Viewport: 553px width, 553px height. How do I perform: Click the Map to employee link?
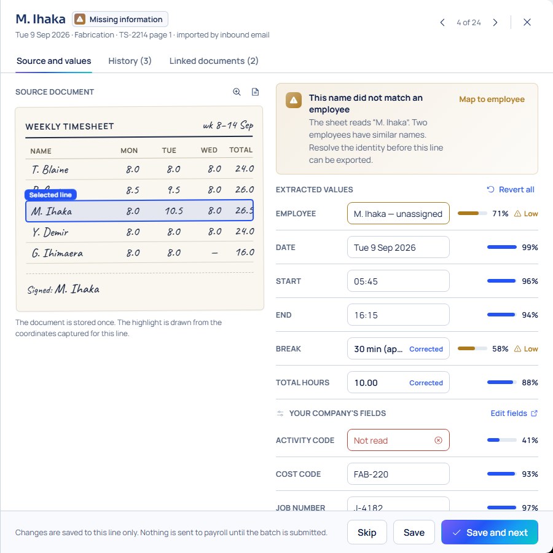point(492,100)
